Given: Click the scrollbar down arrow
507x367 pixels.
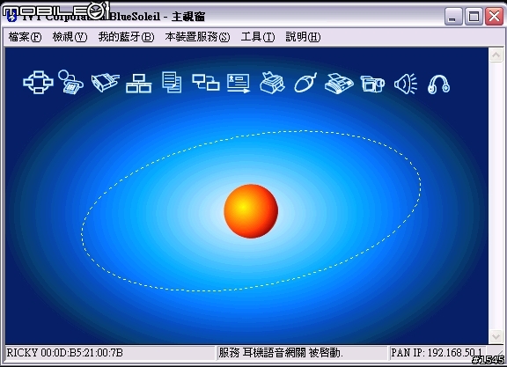Looking at the screenshot, I should [496, 336].
